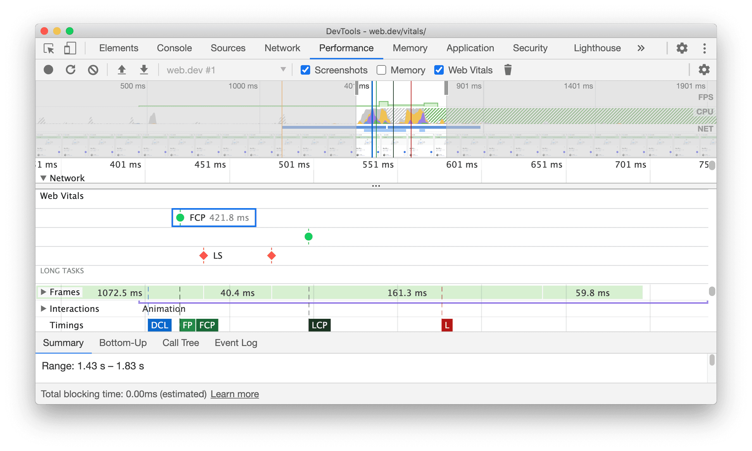This screenshot has width=752, height=451.
Task: Select the web.dev #1 session dropdown
Action: tap(223, 70)
